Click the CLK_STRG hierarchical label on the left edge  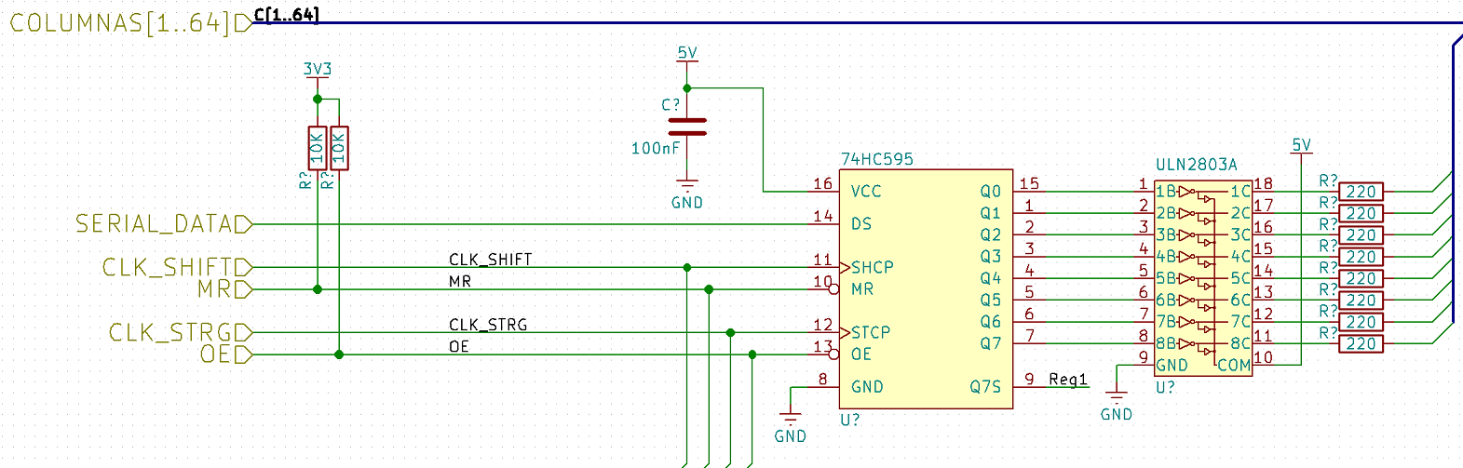point(181,333)
